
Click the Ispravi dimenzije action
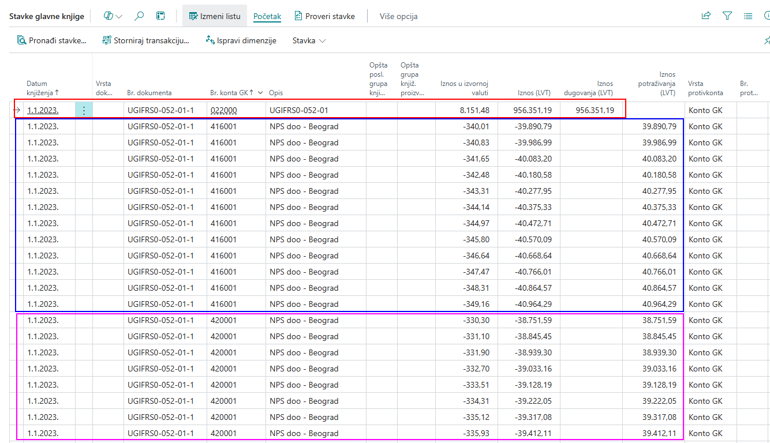[241, 40]
